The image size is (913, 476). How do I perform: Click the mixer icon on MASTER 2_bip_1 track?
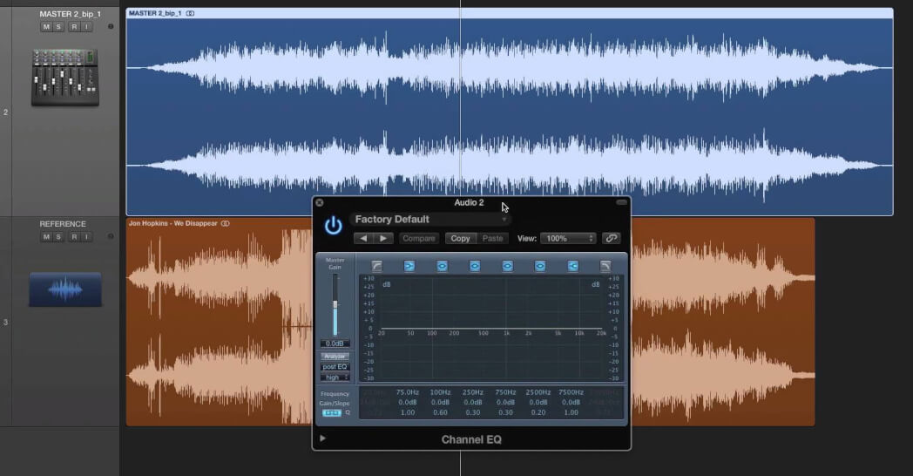click(64, 78)
